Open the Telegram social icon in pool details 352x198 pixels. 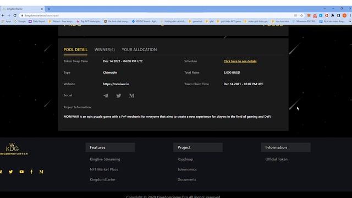coord(106,96)
